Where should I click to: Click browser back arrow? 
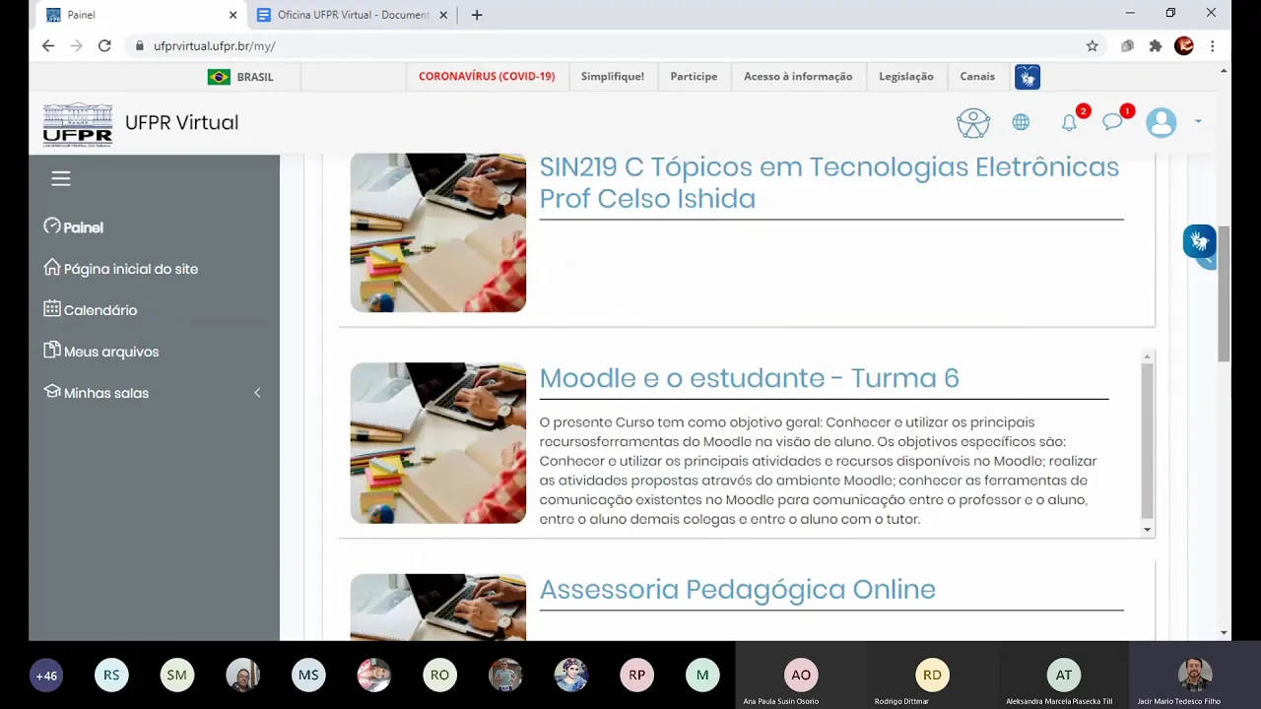click(x=48, y=45)
